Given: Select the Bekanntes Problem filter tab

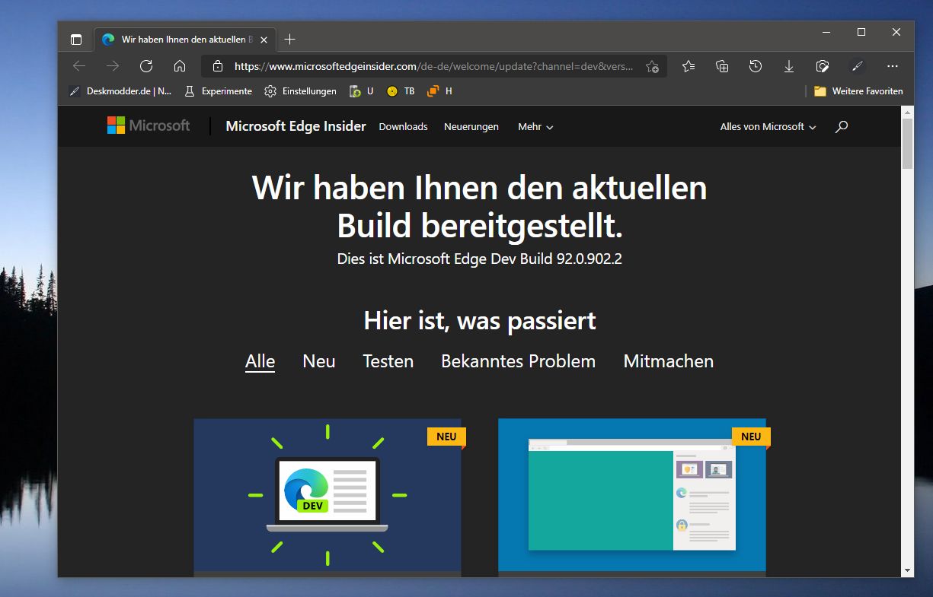Looking at the screenshot, I should tap(518, 361).
